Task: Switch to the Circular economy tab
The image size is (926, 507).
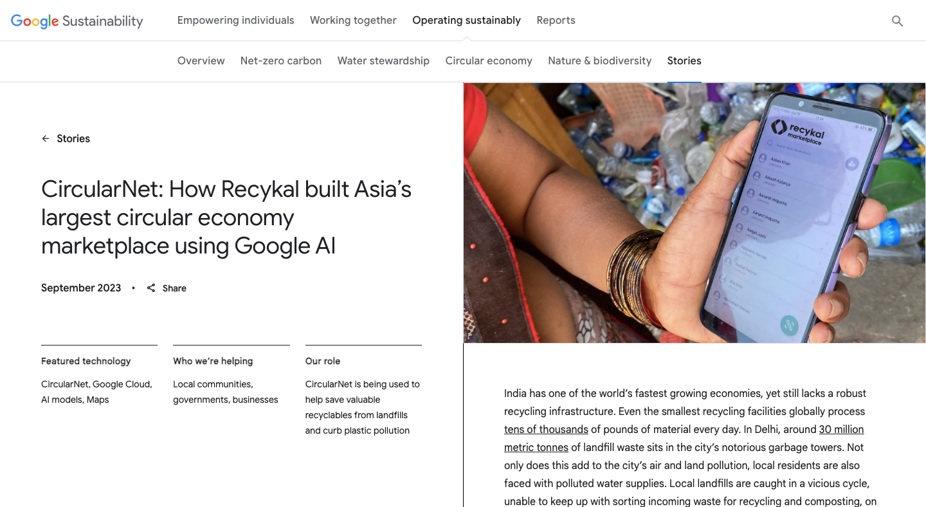Action: pos(489,60)
